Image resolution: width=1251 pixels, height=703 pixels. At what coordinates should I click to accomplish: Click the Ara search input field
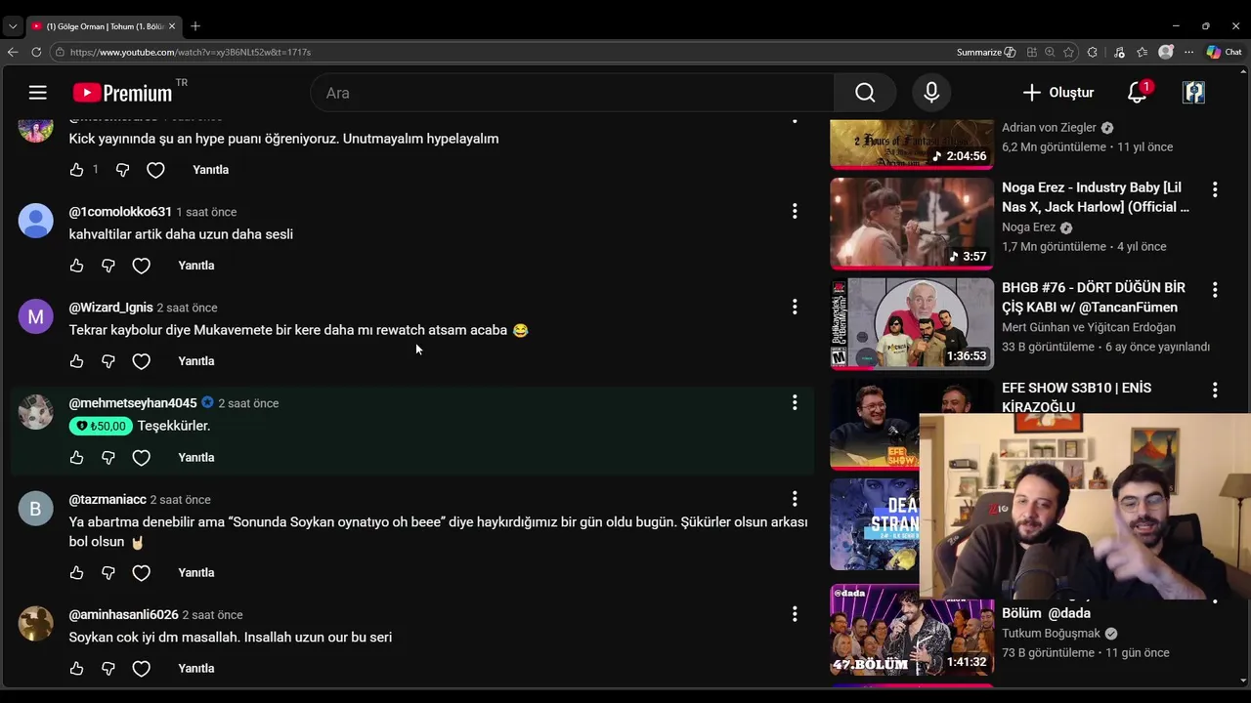pyautogui.click(x=573, y=93)
